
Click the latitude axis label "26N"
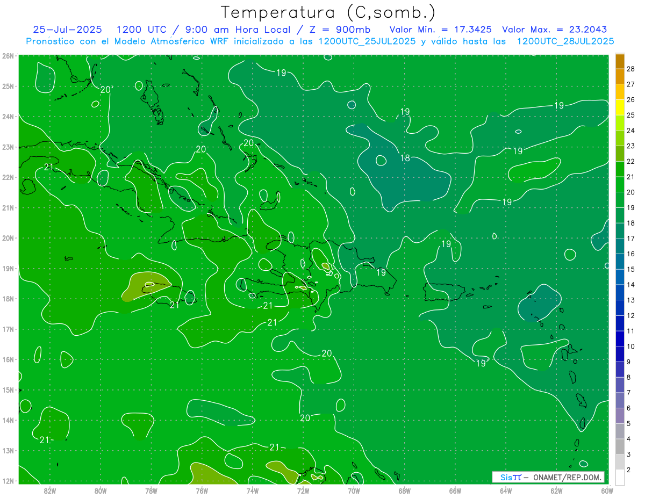[8, 56]
